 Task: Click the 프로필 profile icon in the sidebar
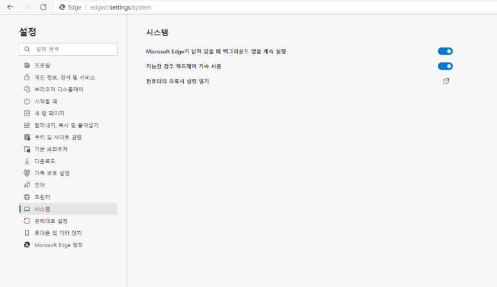coord(27,65)
